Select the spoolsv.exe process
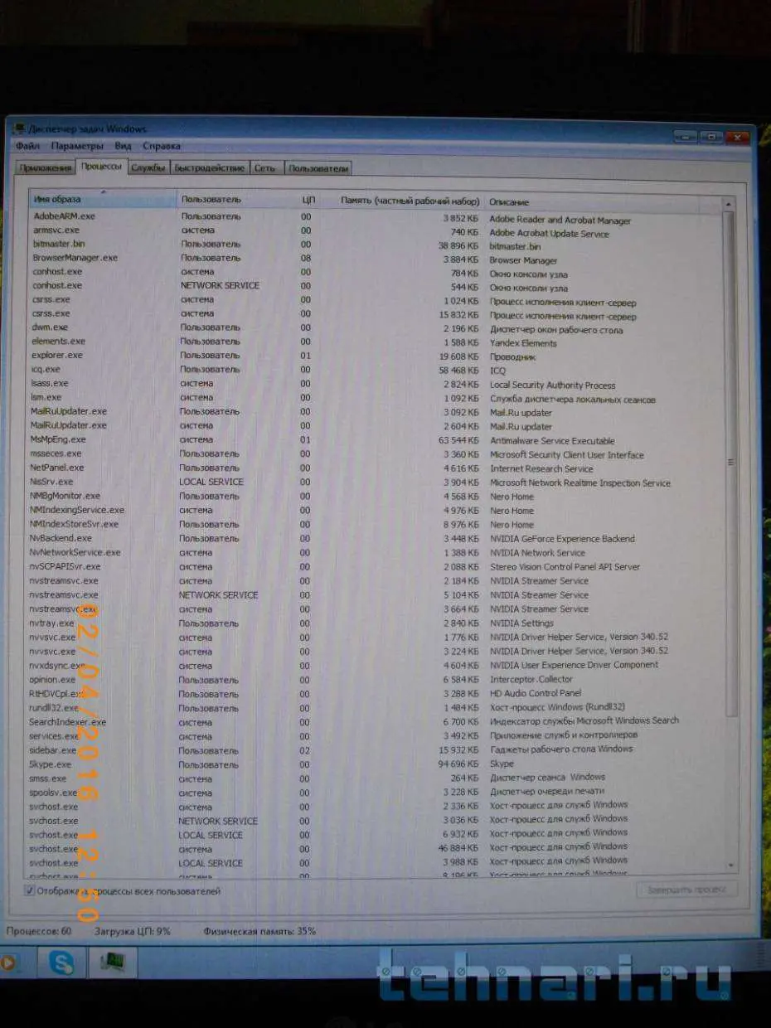Image resolution: width=771 pixels, height=1028 pixels. point(376,793)
